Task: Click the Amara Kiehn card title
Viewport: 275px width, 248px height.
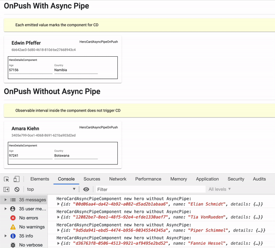Action: [x=25, y=129]
